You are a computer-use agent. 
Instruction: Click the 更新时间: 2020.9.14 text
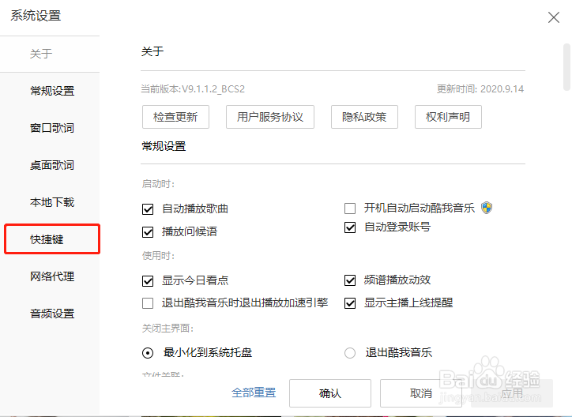point(480,89)
